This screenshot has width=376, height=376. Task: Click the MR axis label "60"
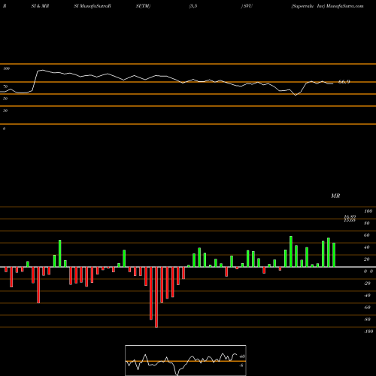click(367, 235)
